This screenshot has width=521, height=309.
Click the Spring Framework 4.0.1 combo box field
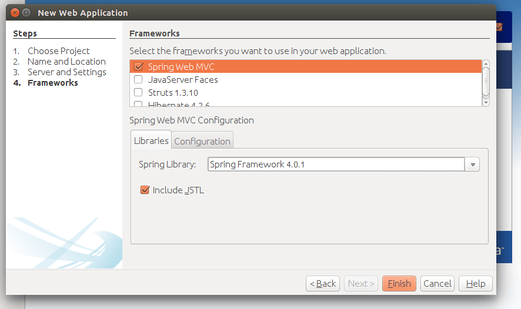(x=336, y=164)
